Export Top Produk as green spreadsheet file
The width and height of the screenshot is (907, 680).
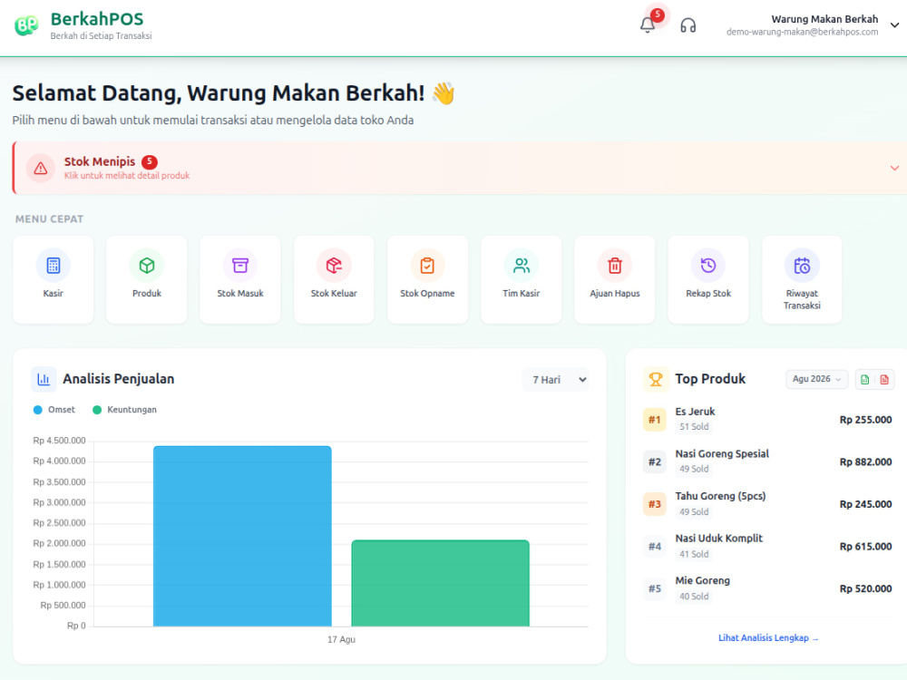[x=864, y=380]
